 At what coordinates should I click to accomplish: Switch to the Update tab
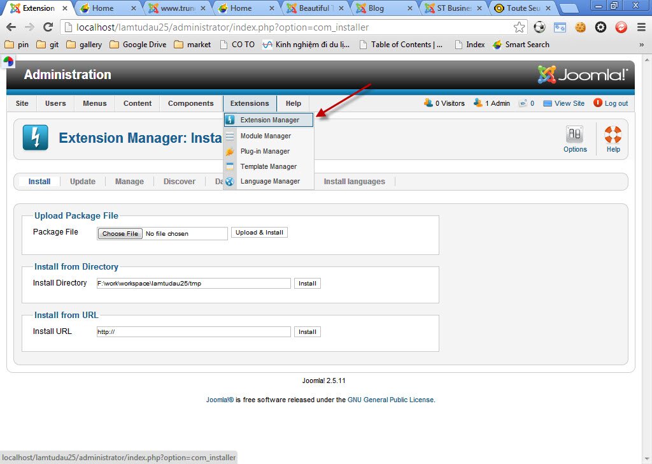(83, 182)
